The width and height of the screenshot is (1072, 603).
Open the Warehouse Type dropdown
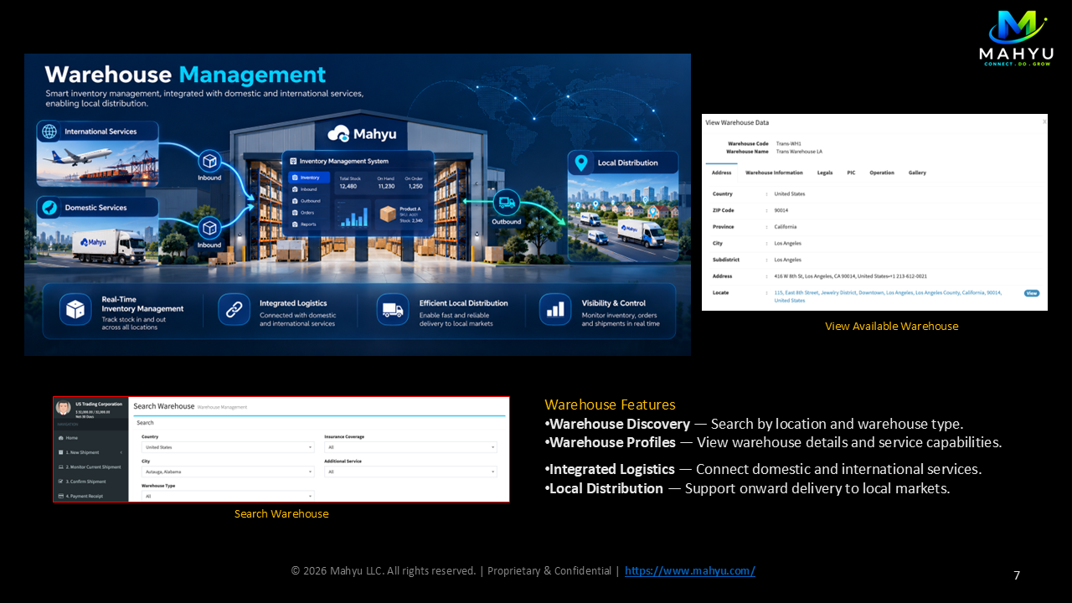(228, 496)
